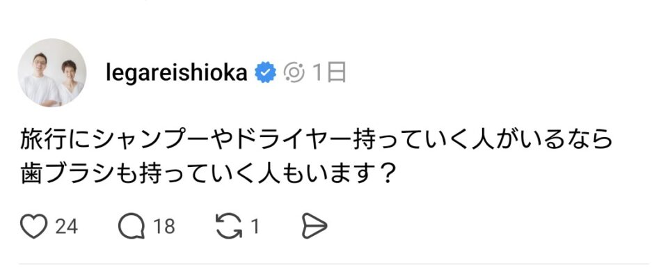Screen dimensions: 668x270
Task: Open replies via the comment bubble icon
Action: [x=132, y=227]
